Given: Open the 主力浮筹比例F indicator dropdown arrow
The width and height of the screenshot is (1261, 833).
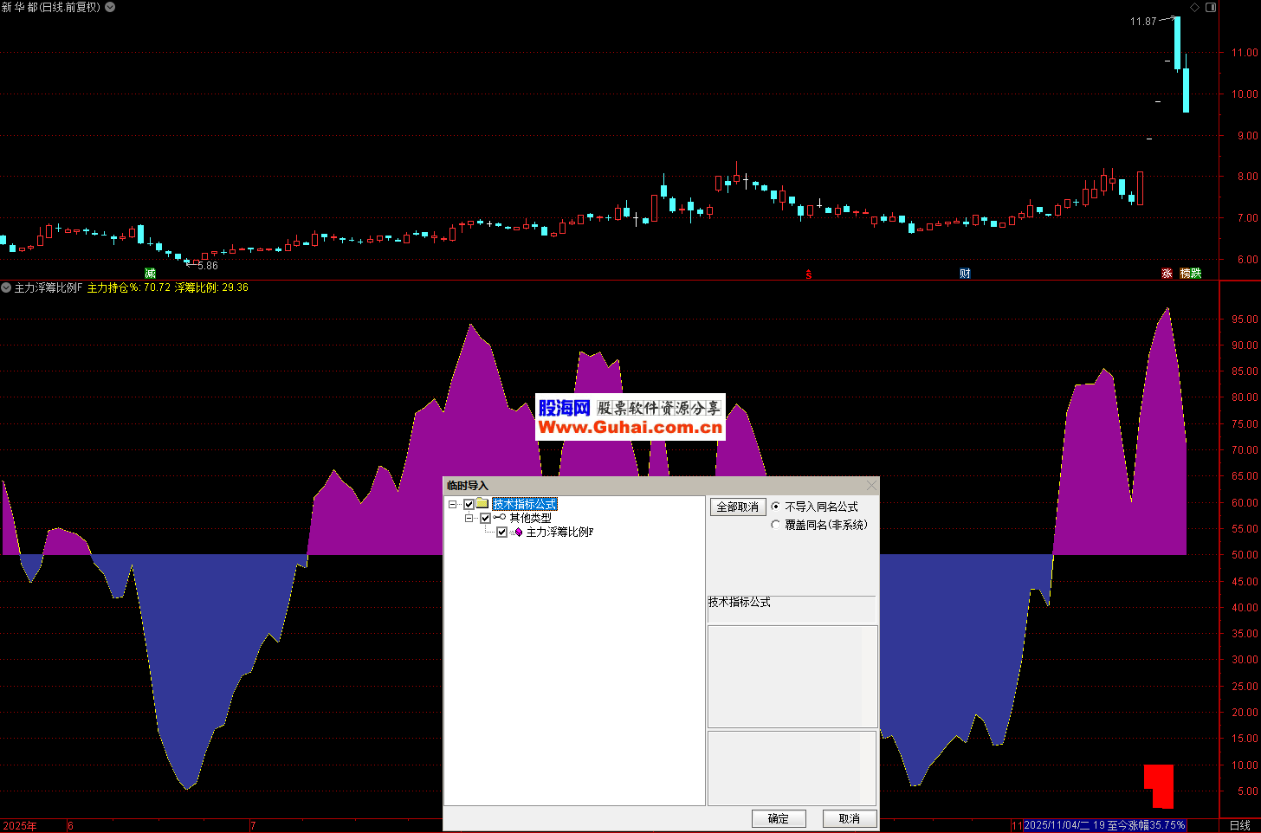Looking at the screenshot, I should [6, 287].
